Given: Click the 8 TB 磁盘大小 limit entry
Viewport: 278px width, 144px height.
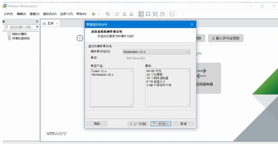Looking at the screenshot, I should tap(156, 82).
